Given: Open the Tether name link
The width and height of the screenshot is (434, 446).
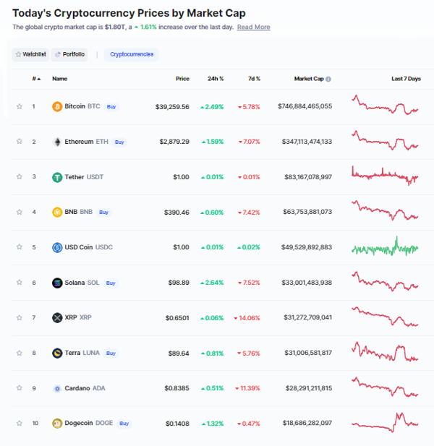Looking at the screenshot, I should (75, 177).
